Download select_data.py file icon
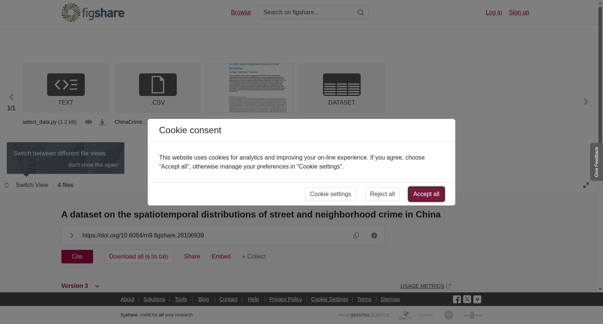603x324 pixels. pyautogui.click(x=102, y=122)
